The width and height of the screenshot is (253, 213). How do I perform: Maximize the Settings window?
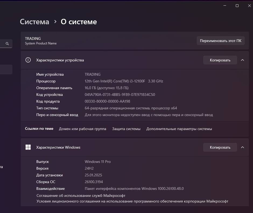tap(237, 6)
